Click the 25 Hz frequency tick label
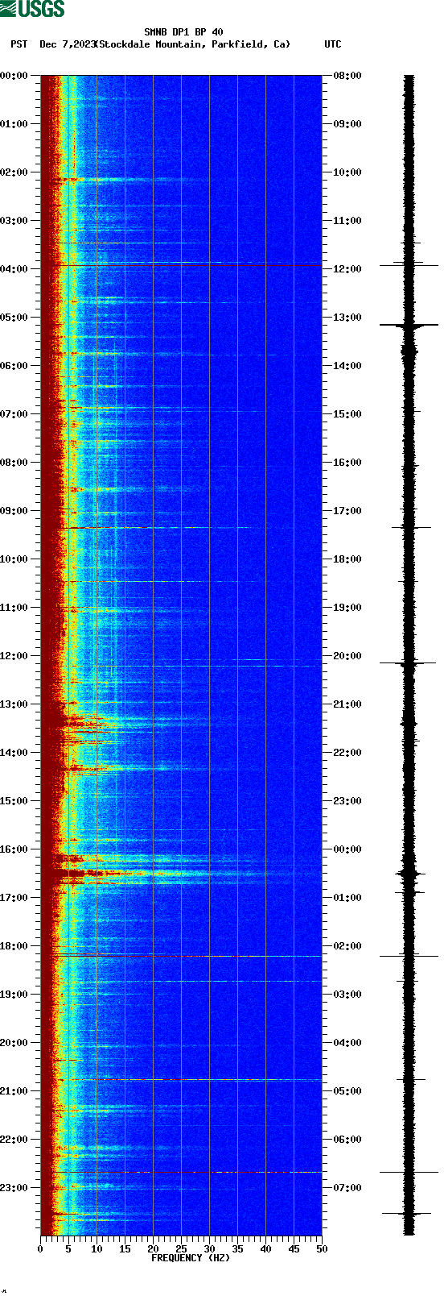 click(x=181, y=1249)
